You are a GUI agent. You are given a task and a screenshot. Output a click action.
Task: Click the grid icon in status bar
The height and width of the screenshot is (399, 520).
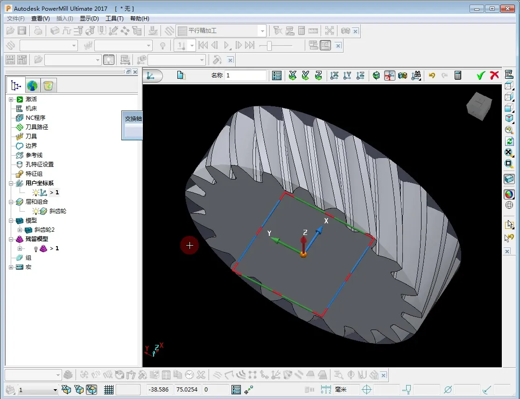(109, 390)
